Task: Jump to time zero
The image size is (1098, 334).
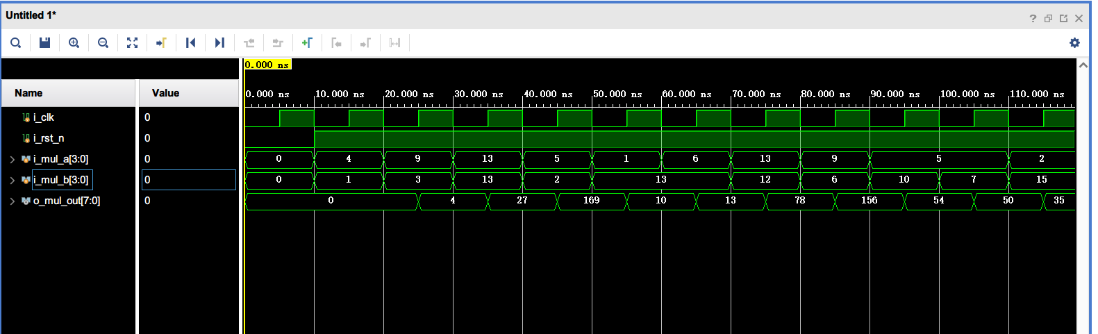Action: click(190, 43)
